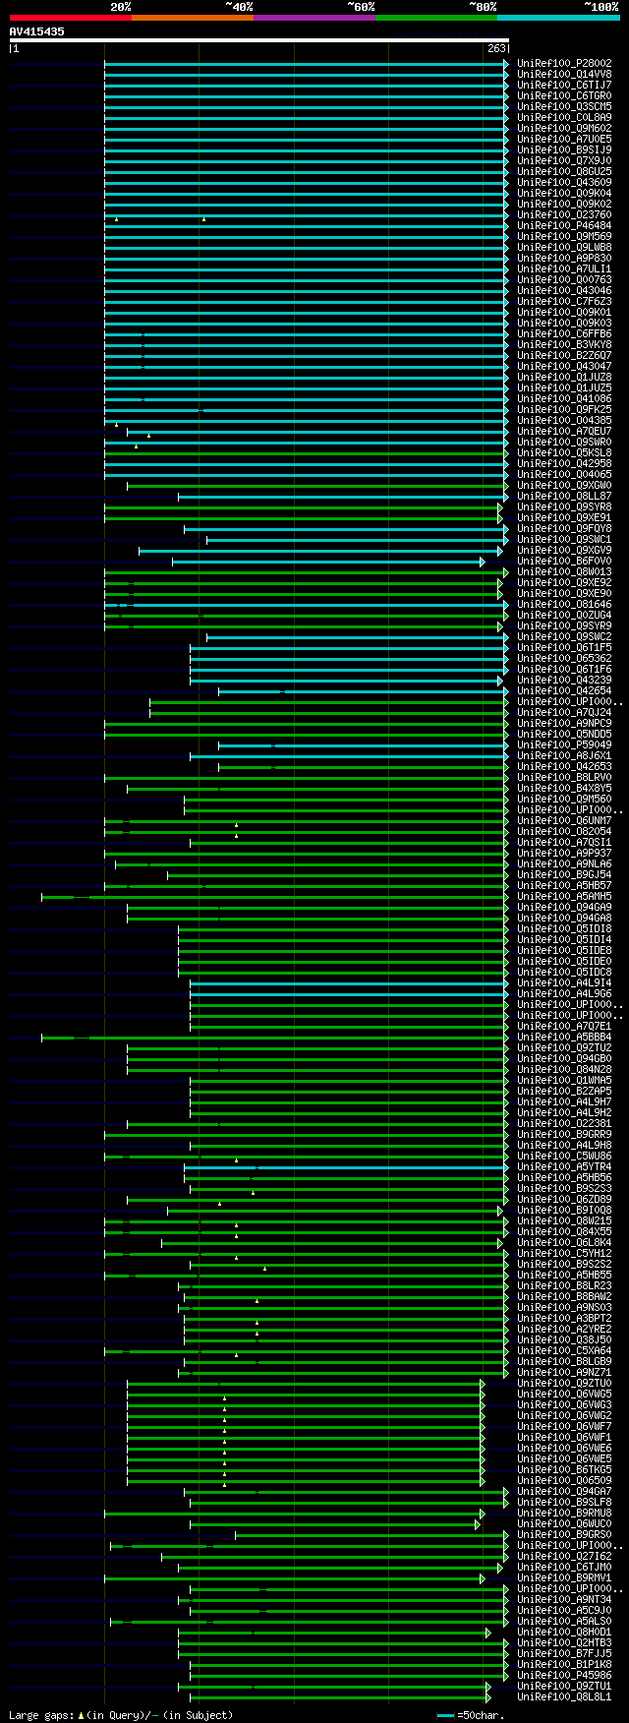629x1723 pixels.
Task: Click the white query ruler bar ending at 263
Action: 259,40
